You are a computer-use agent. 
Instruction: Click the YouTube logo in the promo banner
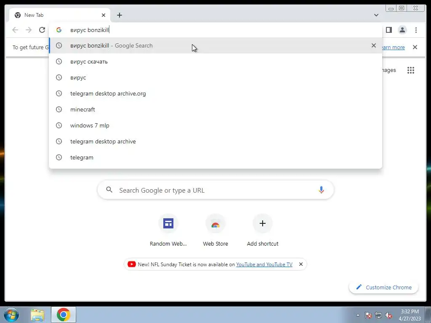132,264
